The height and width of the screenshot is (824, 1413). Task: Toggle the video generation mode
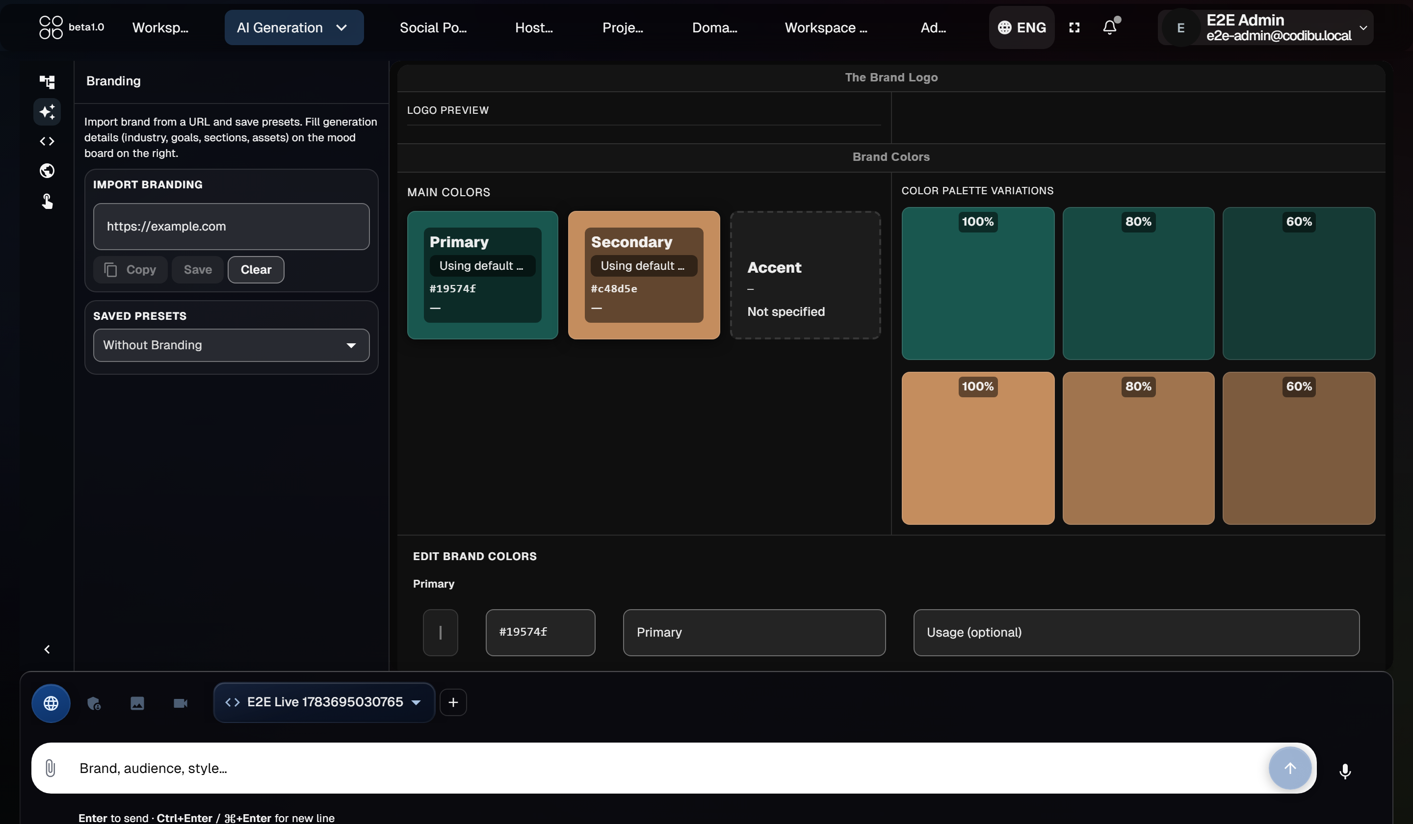tap(181, 703)
